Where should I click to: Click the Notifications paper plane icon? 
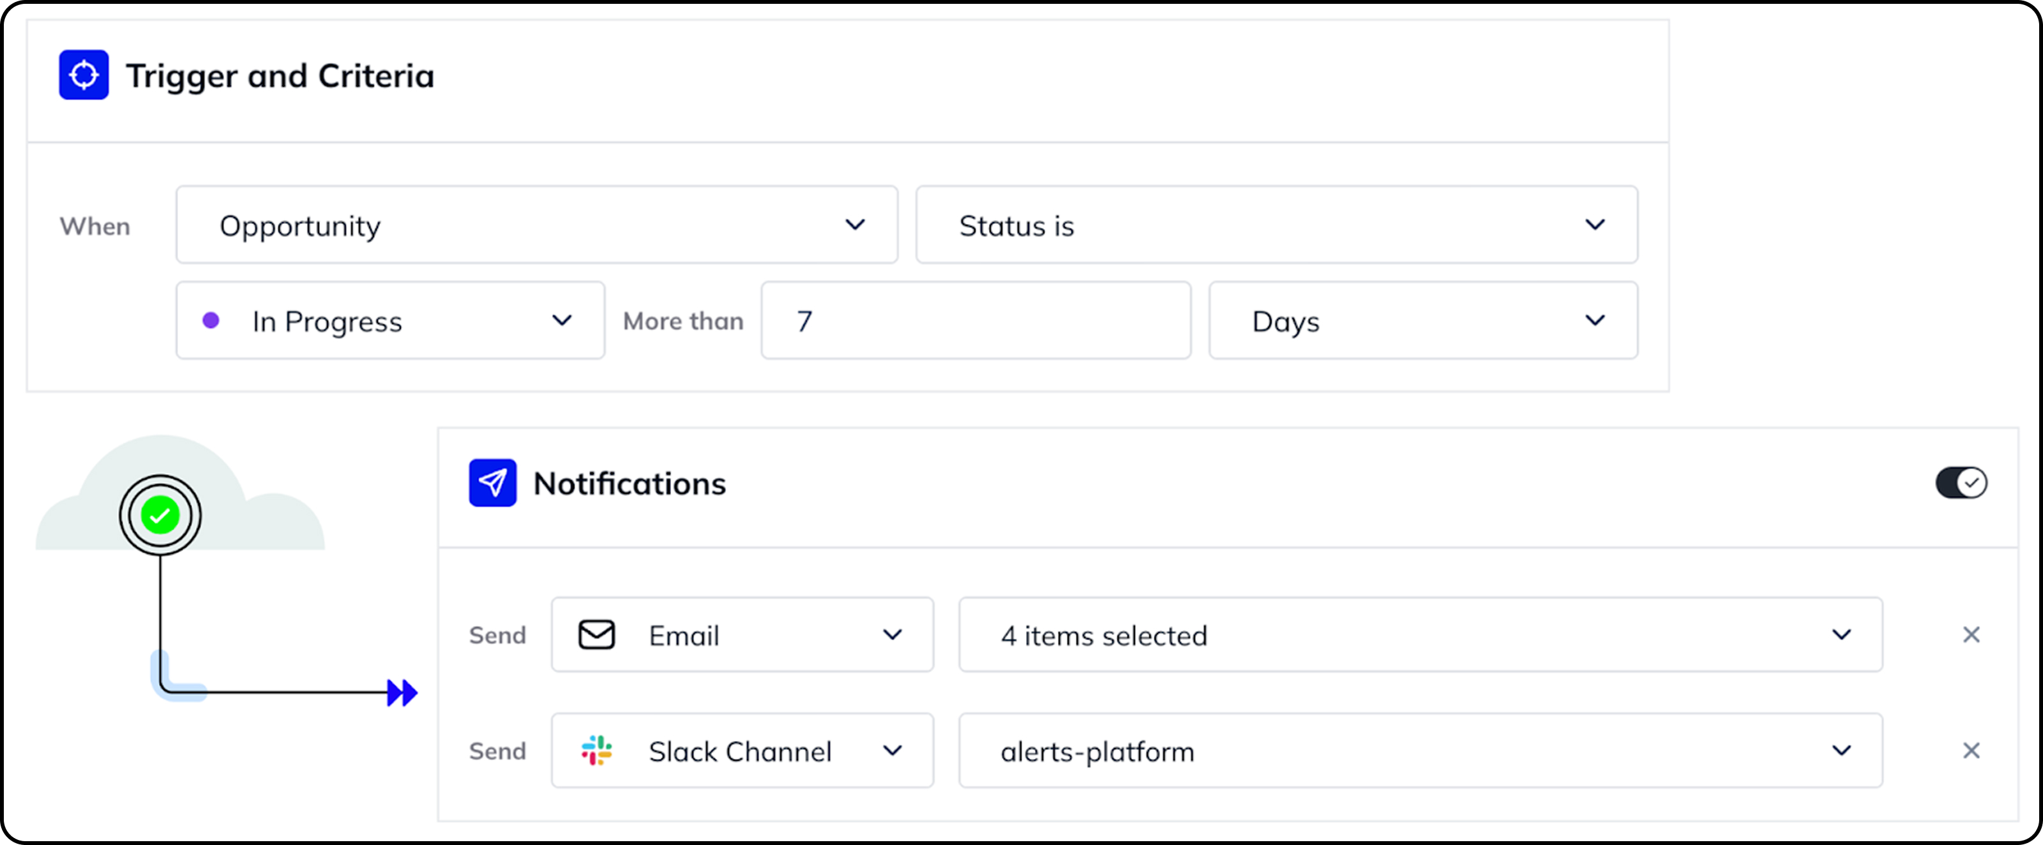494,482
